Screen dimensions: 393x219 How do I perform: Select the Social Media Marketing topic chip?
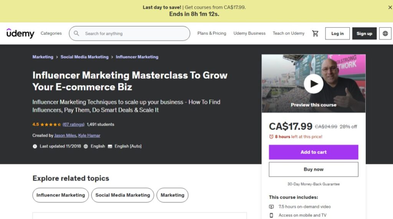122,195
